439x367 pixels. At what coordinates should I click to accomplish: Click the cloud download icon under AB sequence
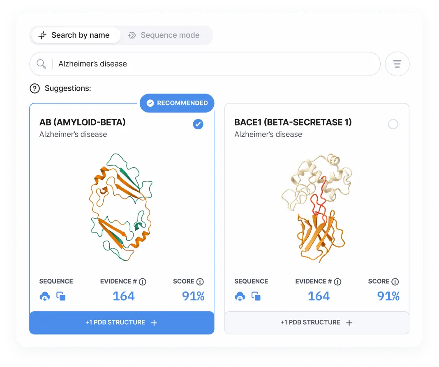click(x=45, y=296)
